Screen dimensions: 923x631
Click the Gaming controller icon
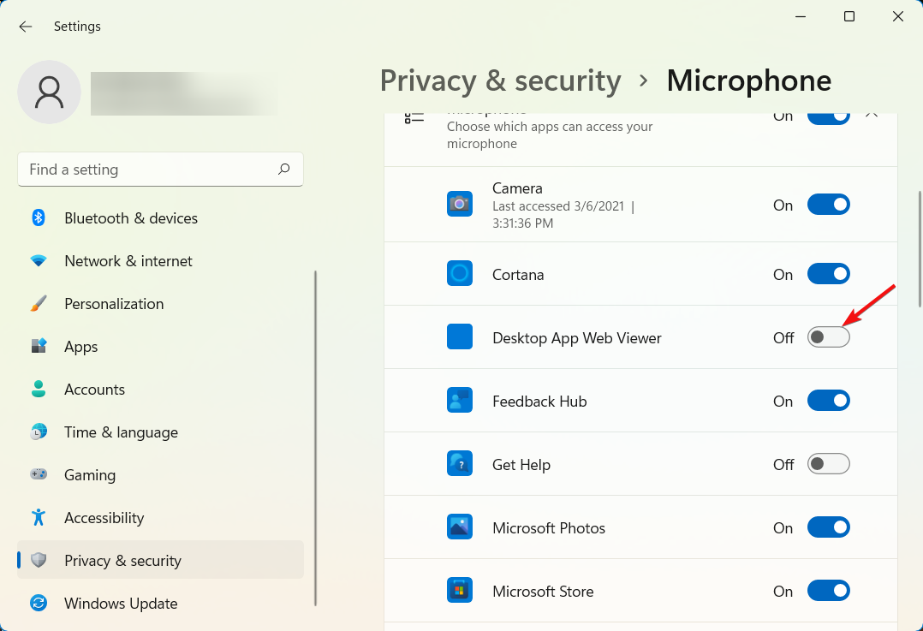point(39,474)
